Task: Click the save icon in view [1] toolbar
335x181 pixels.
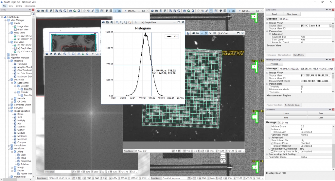Action: click(43, 11)
